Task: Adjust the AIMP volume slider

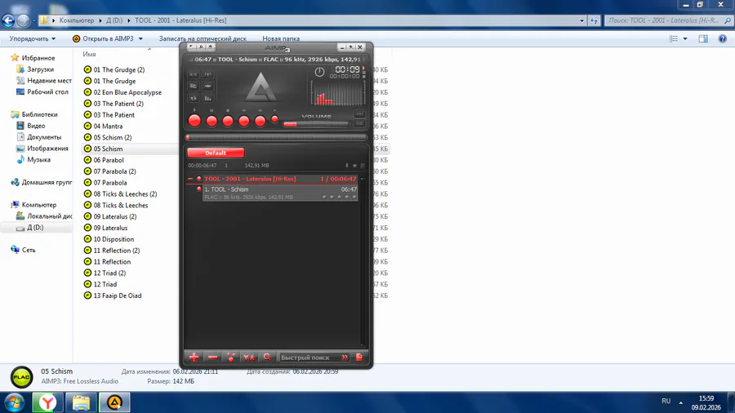Action: tap(315, 124)
